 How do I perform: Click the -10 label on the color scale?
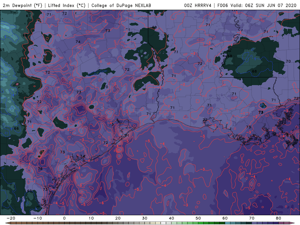pos(37,218)
